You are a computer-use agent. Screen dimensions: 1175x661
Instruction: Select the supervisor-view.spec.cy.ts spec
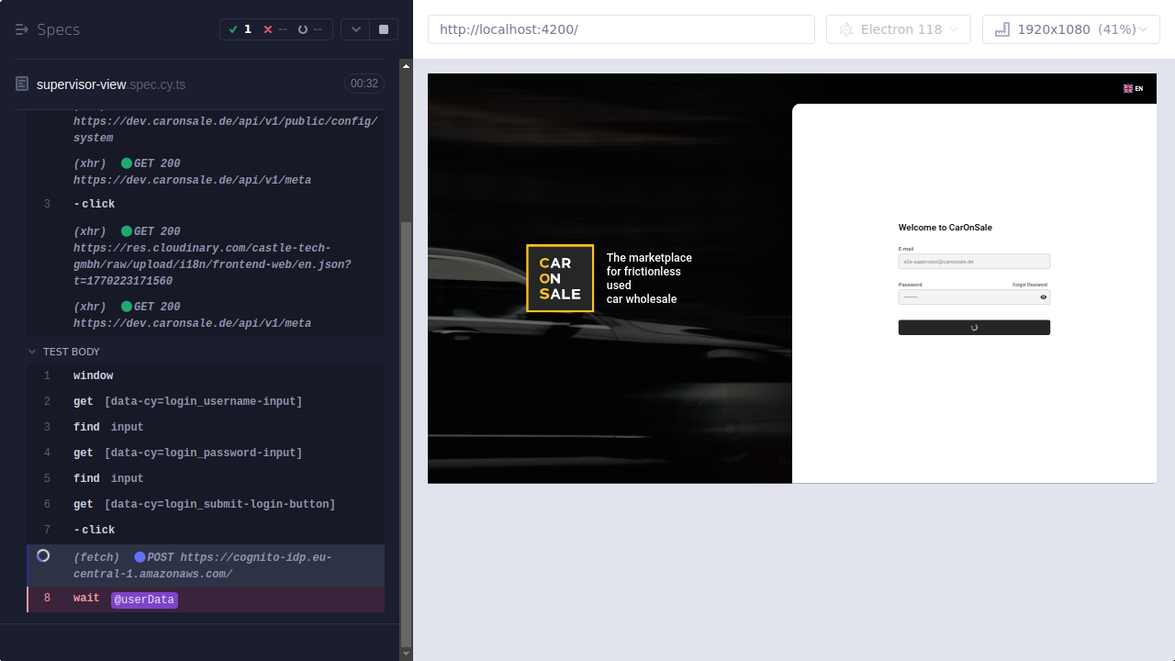(110, 84)
